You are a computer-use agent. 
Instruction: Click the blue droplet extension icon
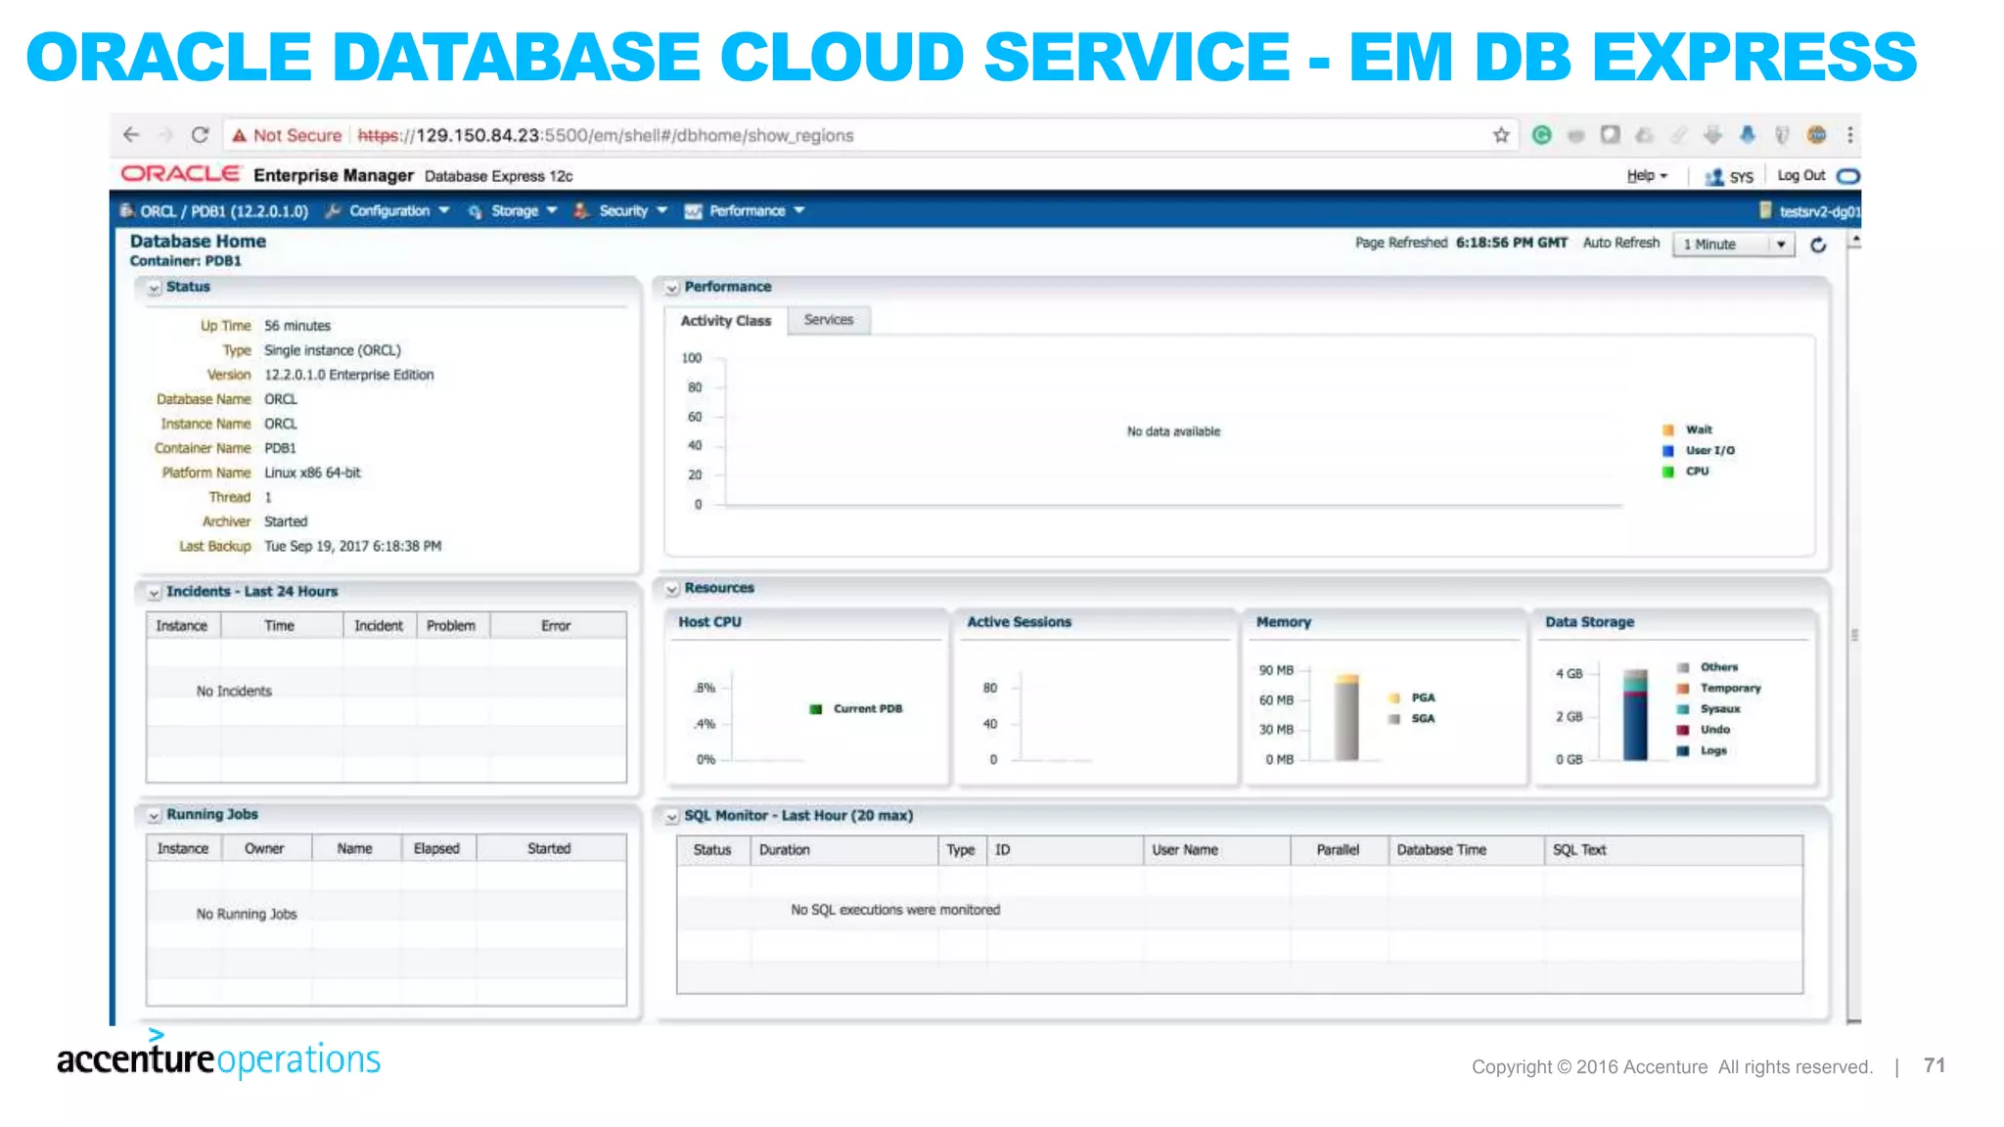click(1747, 135)
